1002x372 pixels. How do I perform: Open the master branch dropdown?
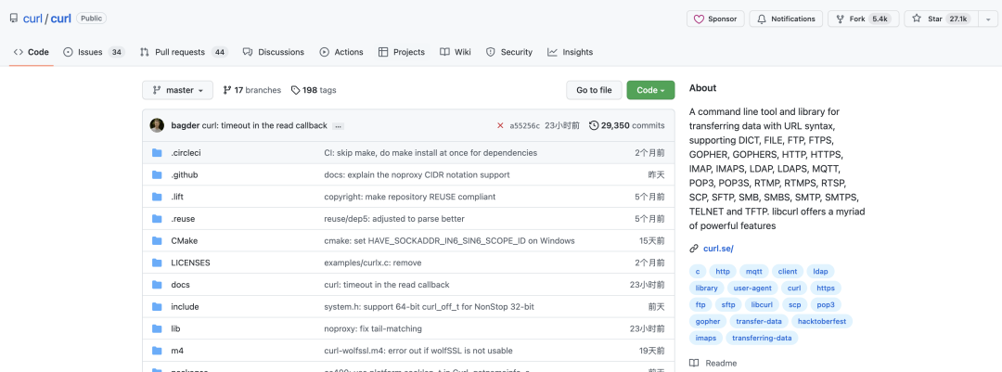177,90
